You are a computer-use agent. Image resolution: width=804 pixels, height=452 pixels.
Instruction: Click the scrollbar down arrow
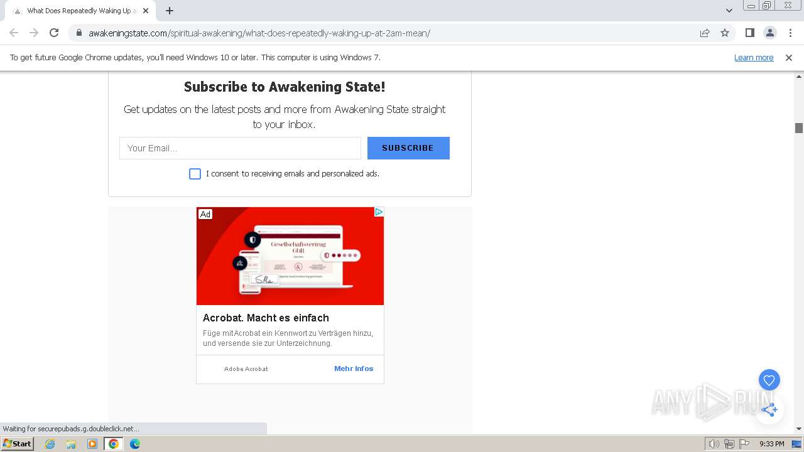point(799,429)
